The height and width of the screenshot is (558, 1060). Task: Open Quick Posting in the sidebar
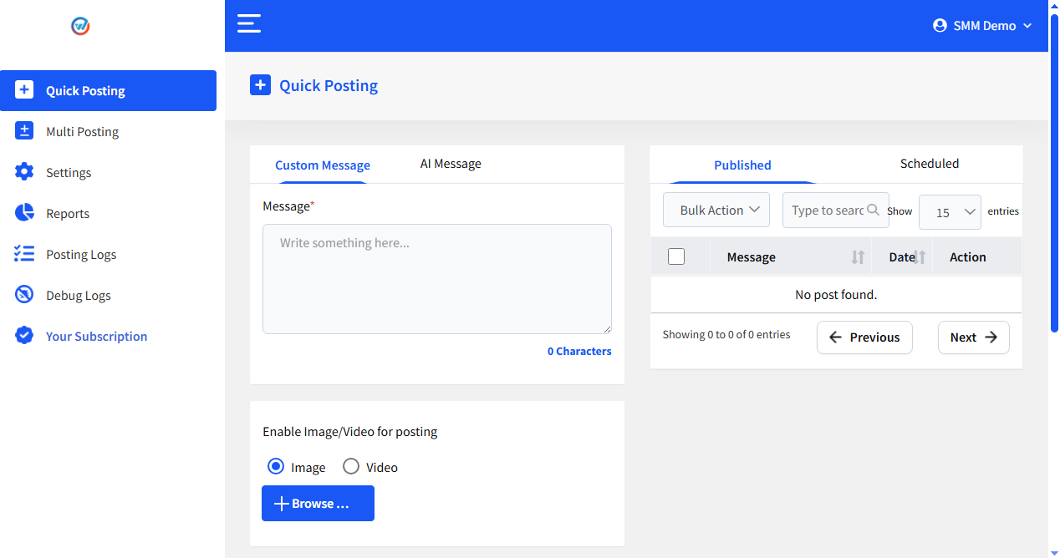click(108, 90)
